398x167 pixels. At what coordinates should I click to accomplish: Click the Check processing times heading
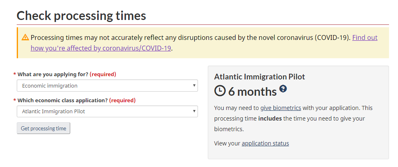coord(81,16)
